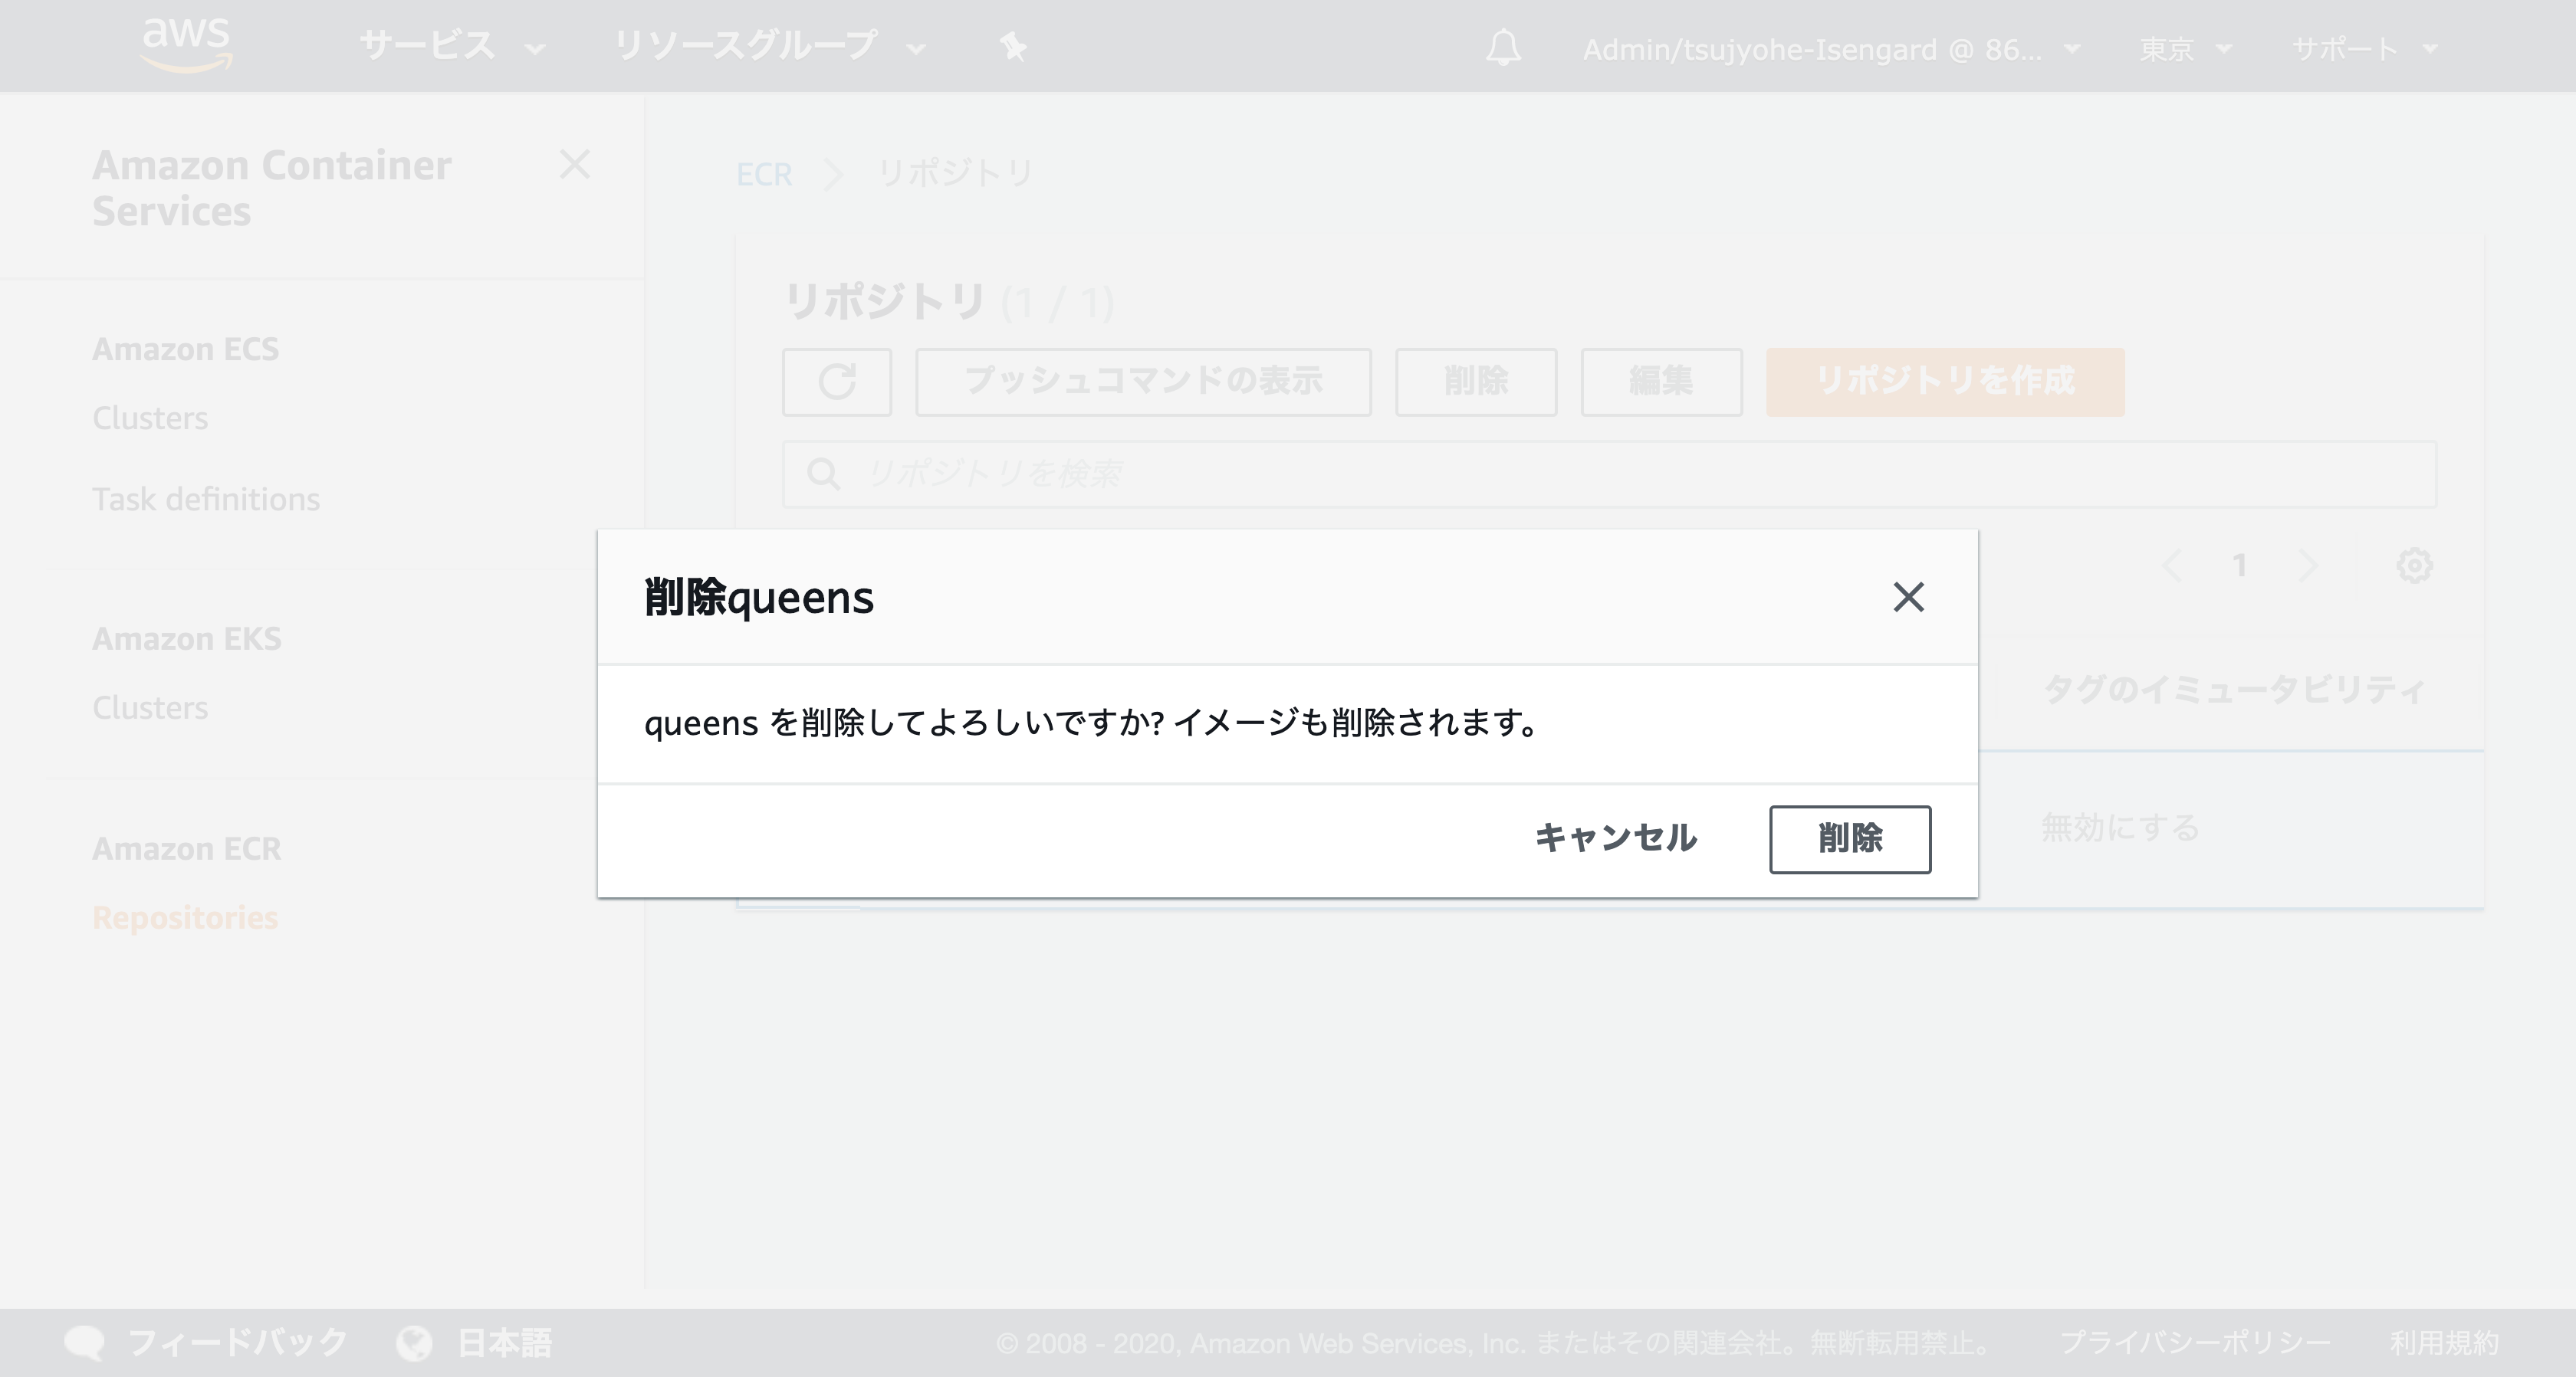Click the ECR breadcrumb link

tap(764, 174)
